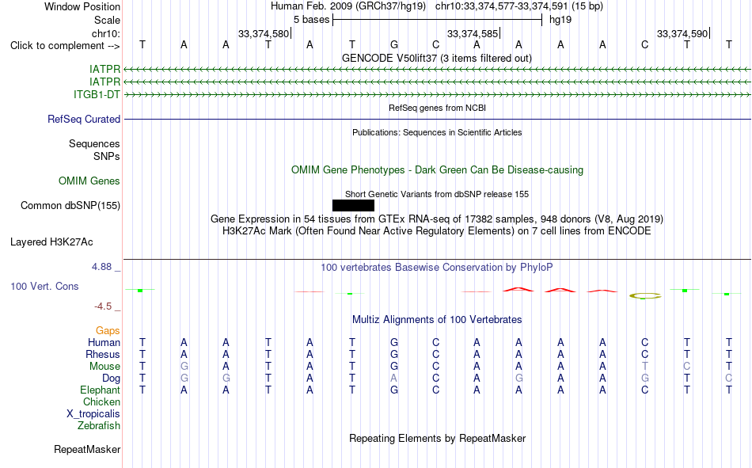This screenshot has height=468, width=752.
Task: Click the 4.88 conservation scale maximum
Action: 102,266
